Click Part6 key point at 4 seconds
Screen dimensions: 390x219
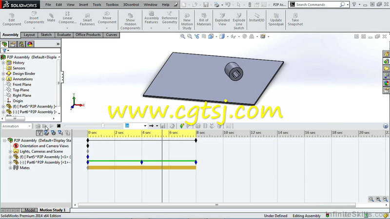(x=141, y=162)
